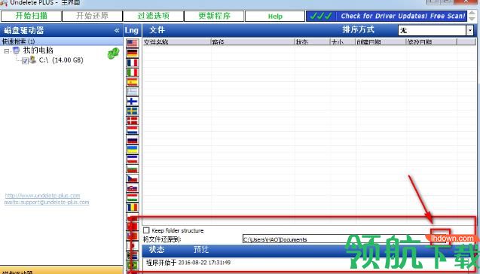Click the support mailto link

point(47,202)
